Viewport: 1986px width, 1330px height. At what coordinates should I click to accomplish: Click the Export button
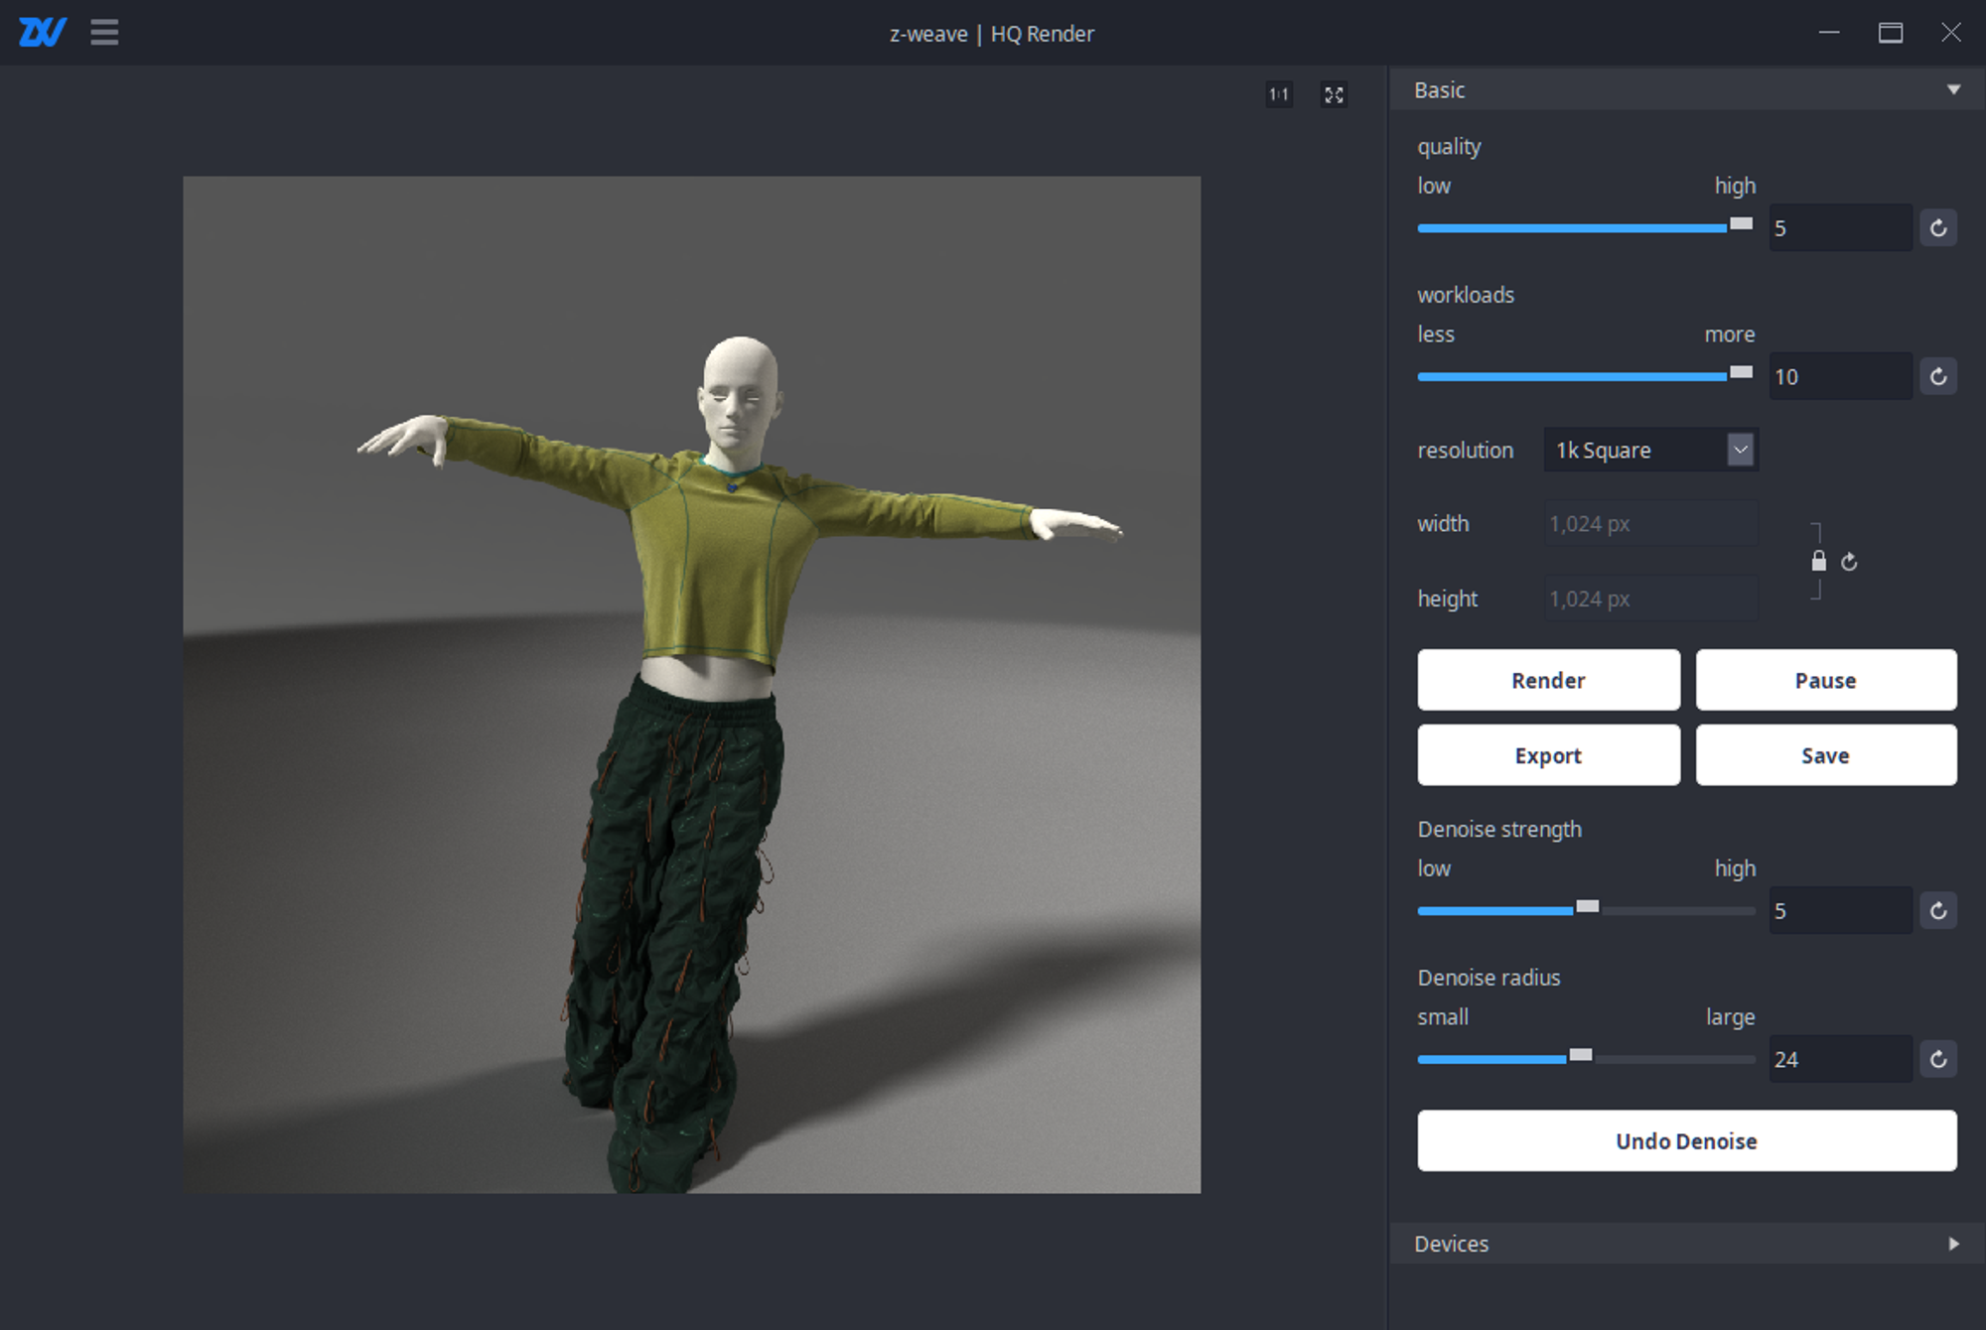pyautogui.click(x=1548, y=755)
